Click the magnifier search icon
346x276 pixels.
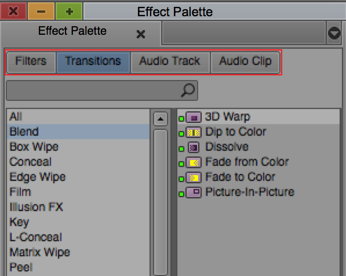[x=188, y=90]
